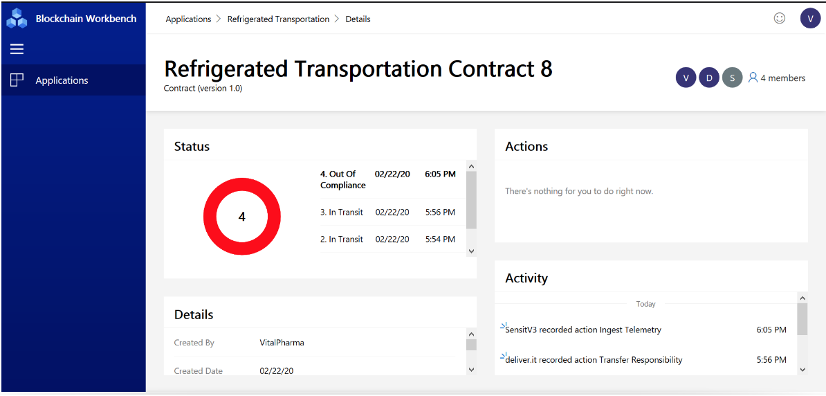Image resolution: width=826 pixels, height=396 pixels.
Task: Click the red status donut chart
Action: (242, 217)
